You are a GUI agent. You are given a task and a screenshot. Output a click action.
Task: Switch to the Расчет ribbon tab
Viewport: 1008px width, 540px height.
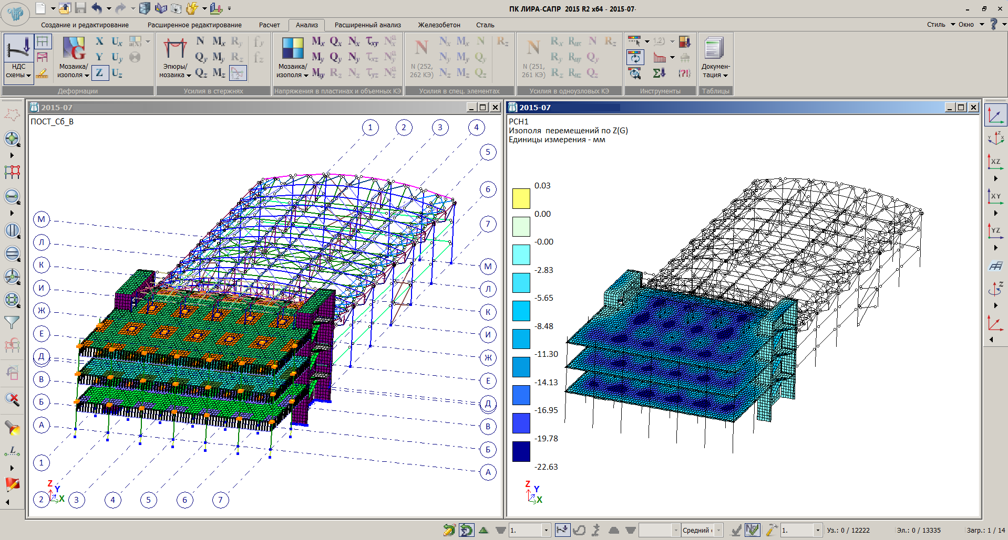(269, 25)
